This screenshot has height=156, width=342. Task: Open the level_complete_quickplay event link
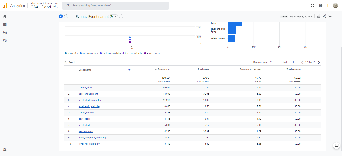click(92, 138)
